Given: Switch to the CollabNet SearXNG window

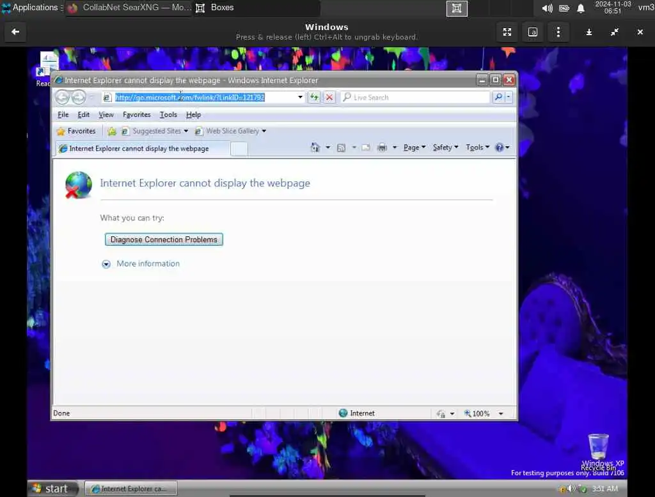Looking at the screenshot, I should [129, 8].
